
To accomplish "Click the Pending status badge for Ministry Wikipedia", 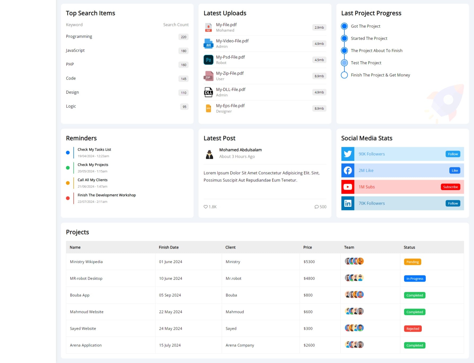I will [x=412, y=262].
